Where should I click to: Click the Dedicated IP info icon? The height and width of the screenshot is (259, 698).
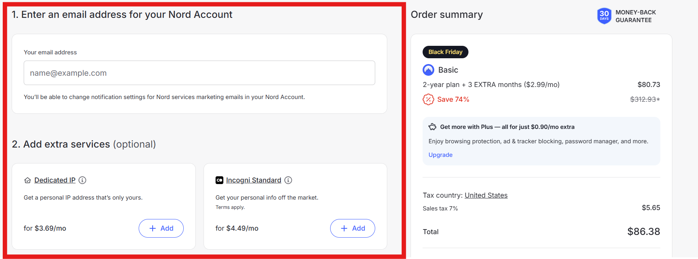pyautogui.click(x=82, y=180)
